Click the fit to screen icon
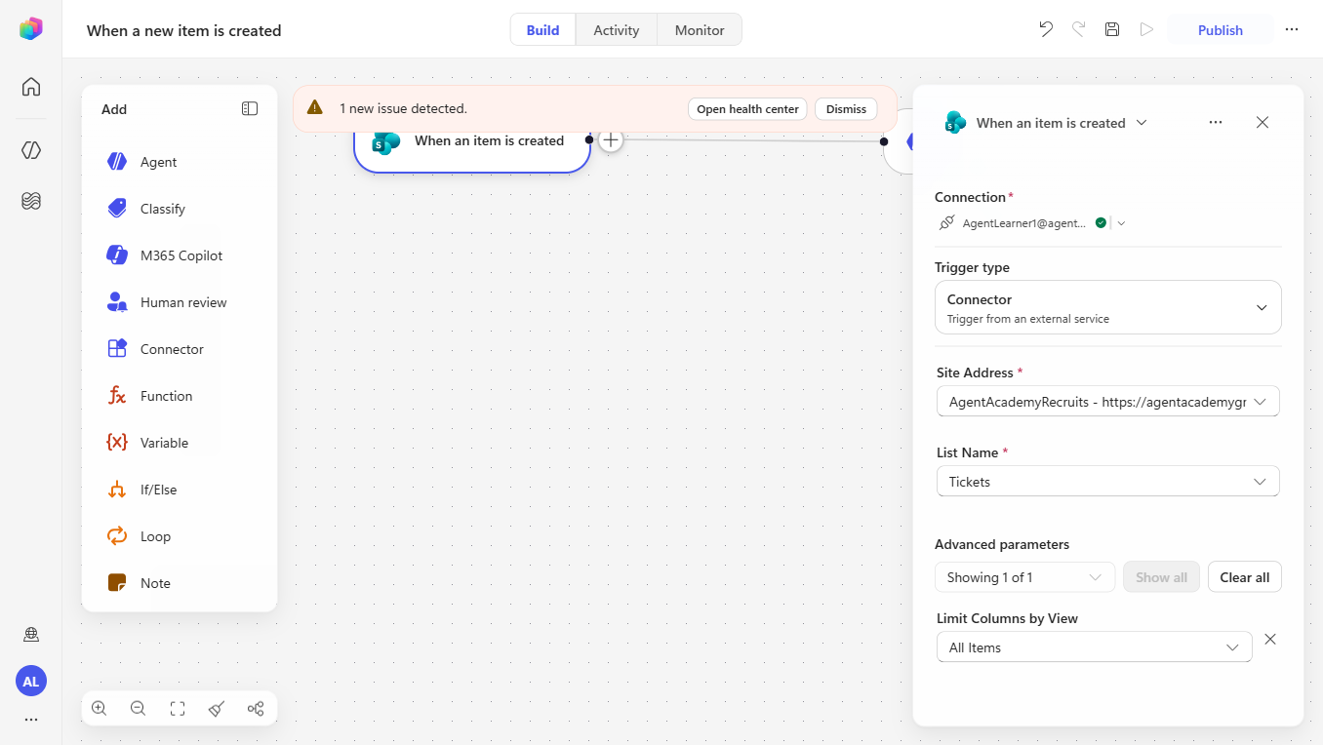 [x=178, y=709]
